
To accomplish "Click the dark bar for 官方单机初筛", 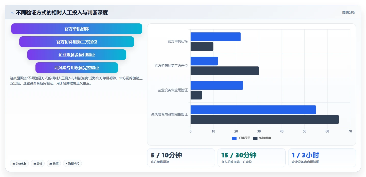I will (x=202, y=47).
